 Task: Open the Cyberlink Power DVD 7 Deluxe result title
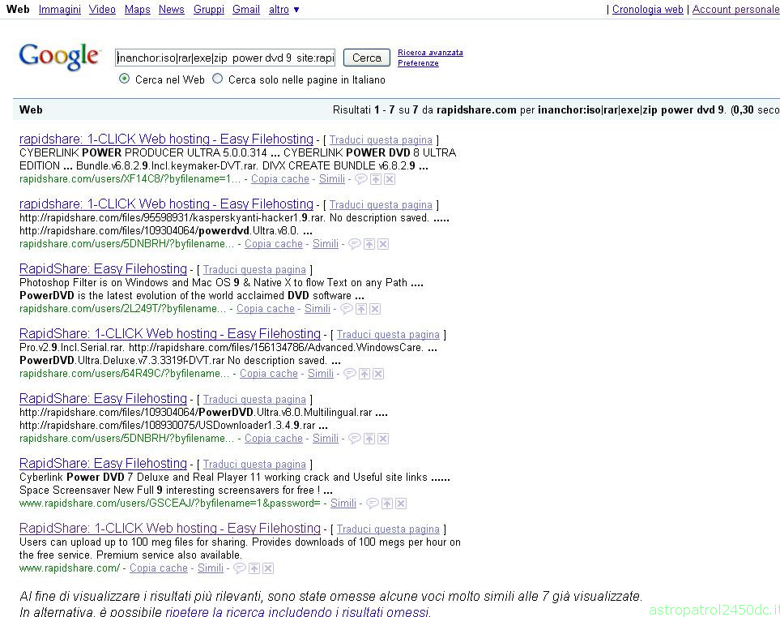click(103, 463)
